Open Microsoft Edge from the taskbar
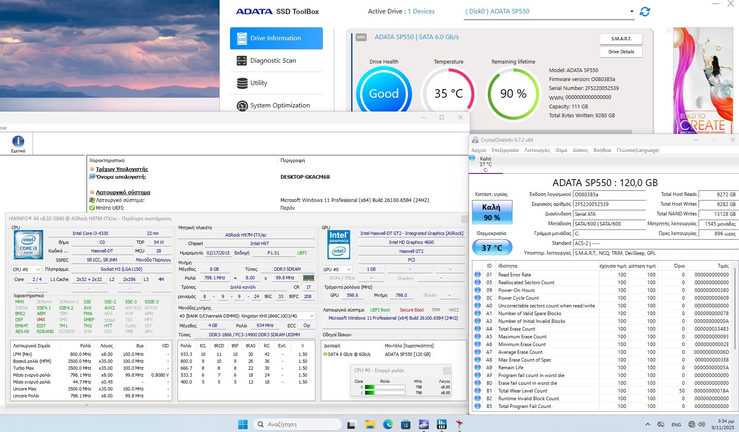Viewport: 739px width, 432px height. [388, 424]
